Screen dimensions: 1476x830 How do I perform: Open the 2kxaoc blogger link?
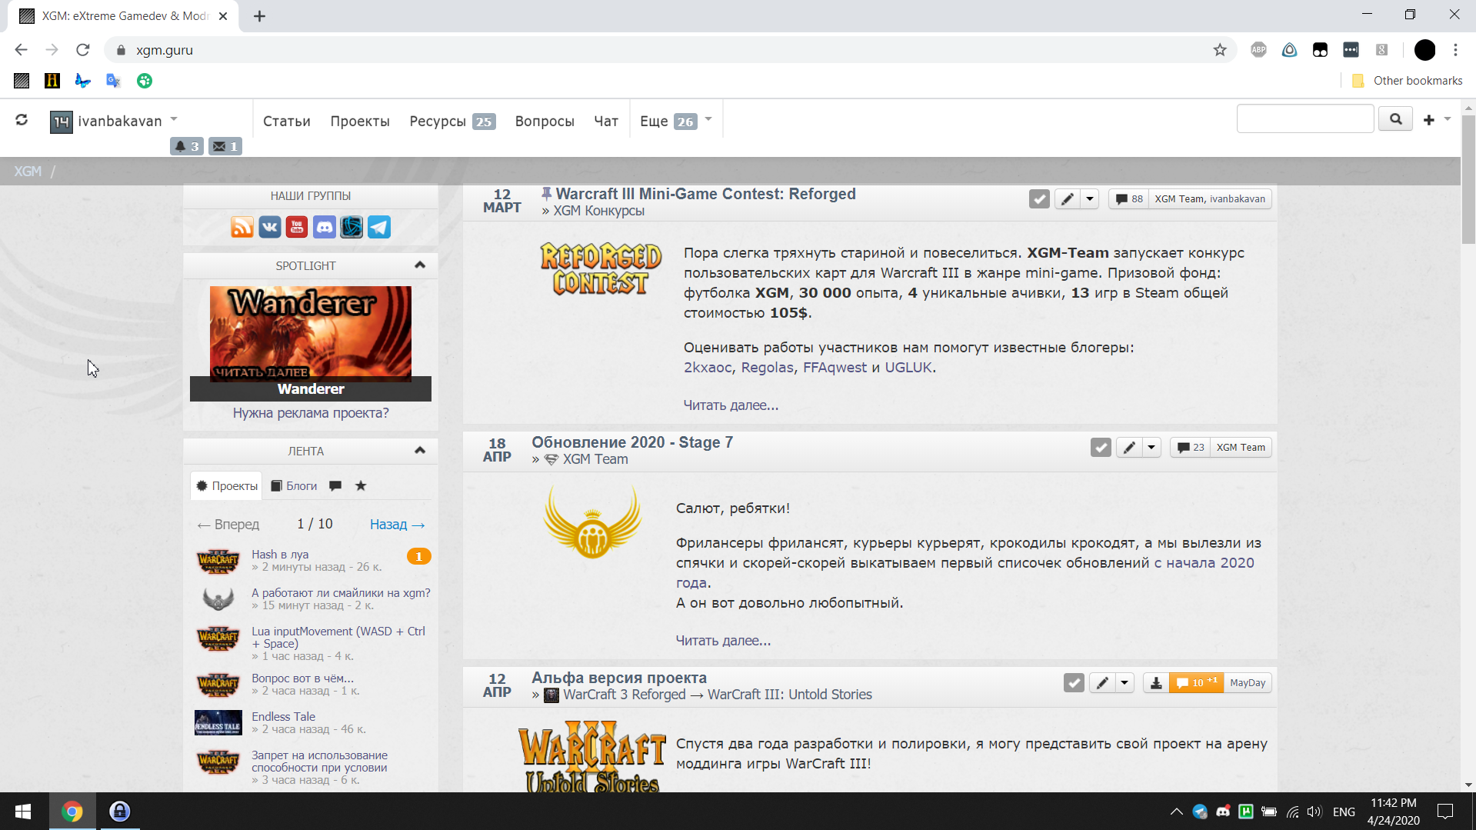tap(708, 368)
